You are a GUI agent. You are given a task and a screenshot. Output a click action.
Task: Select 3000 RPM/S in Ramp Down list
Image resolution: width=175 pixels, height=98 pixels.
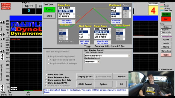[102, 29]
